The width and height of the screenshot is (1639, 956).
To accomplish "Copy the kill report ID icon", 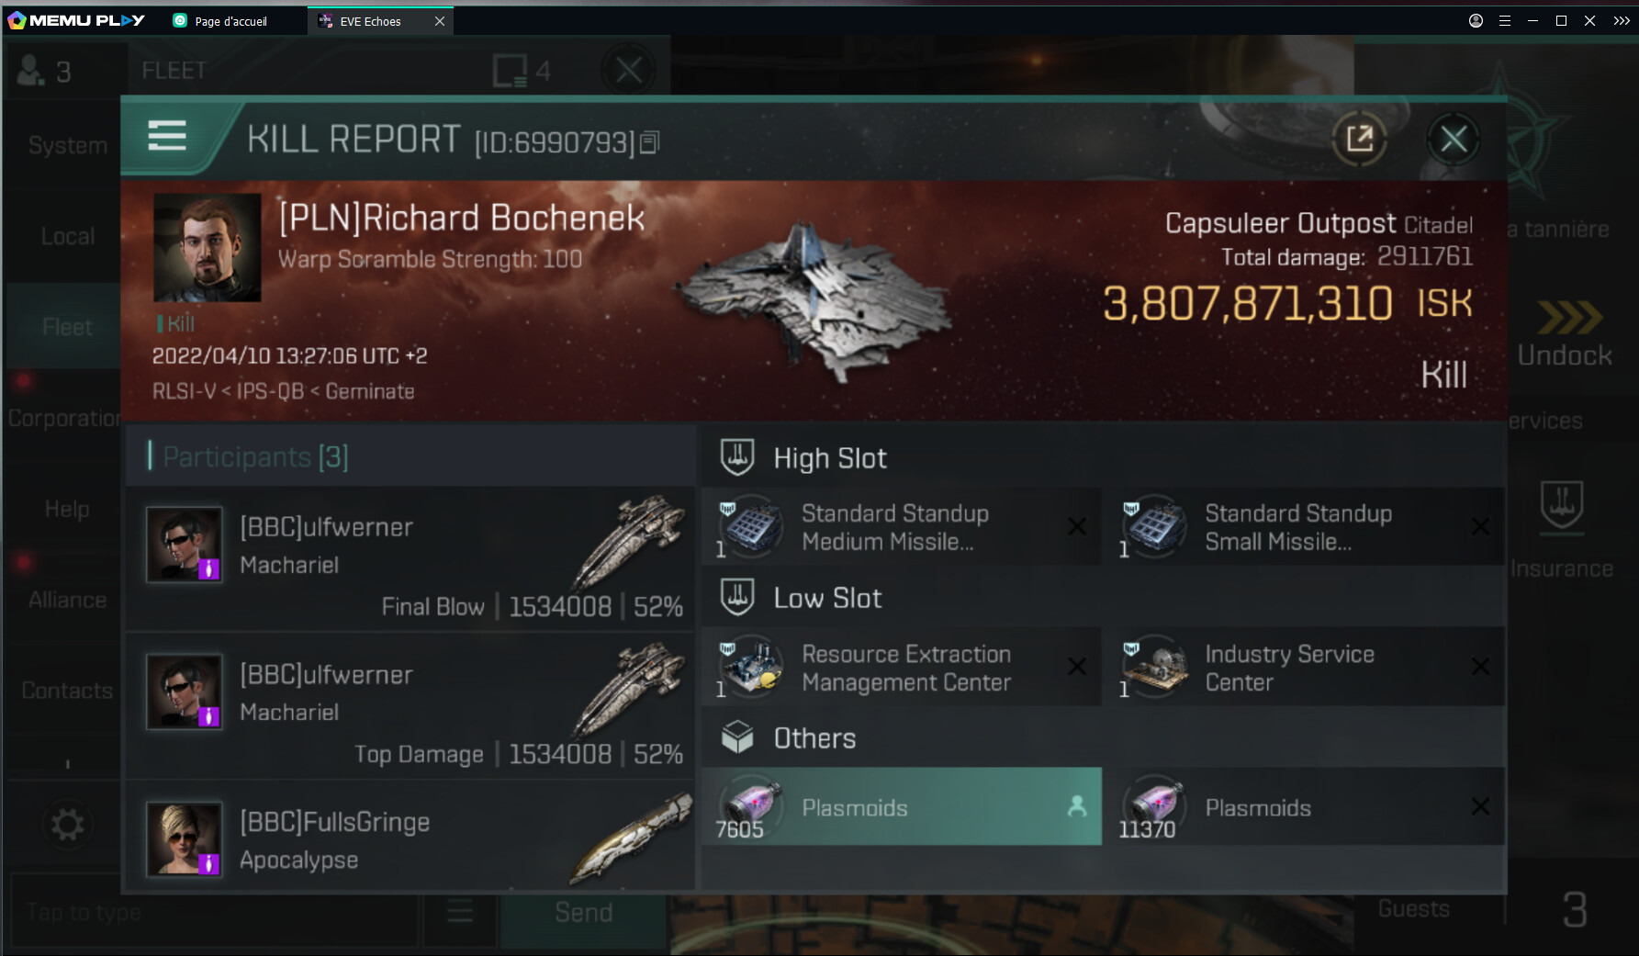I will [649, 142].
